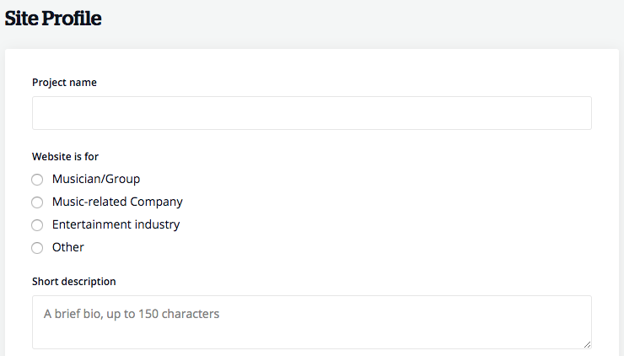The image size is (624, 356).
Task: Click the Musician/Group label text
Action: (x=95, y=179)
